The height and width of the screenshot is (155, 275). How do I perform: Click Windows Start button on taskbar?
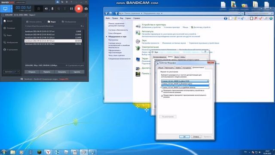click(4, 152)
